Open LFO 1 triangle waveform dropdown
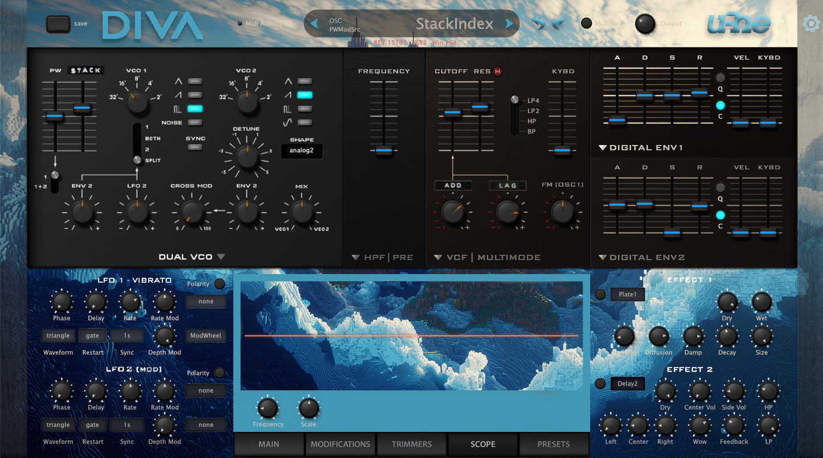This screenshot has width=823, height=458. [x=58, y=336]
